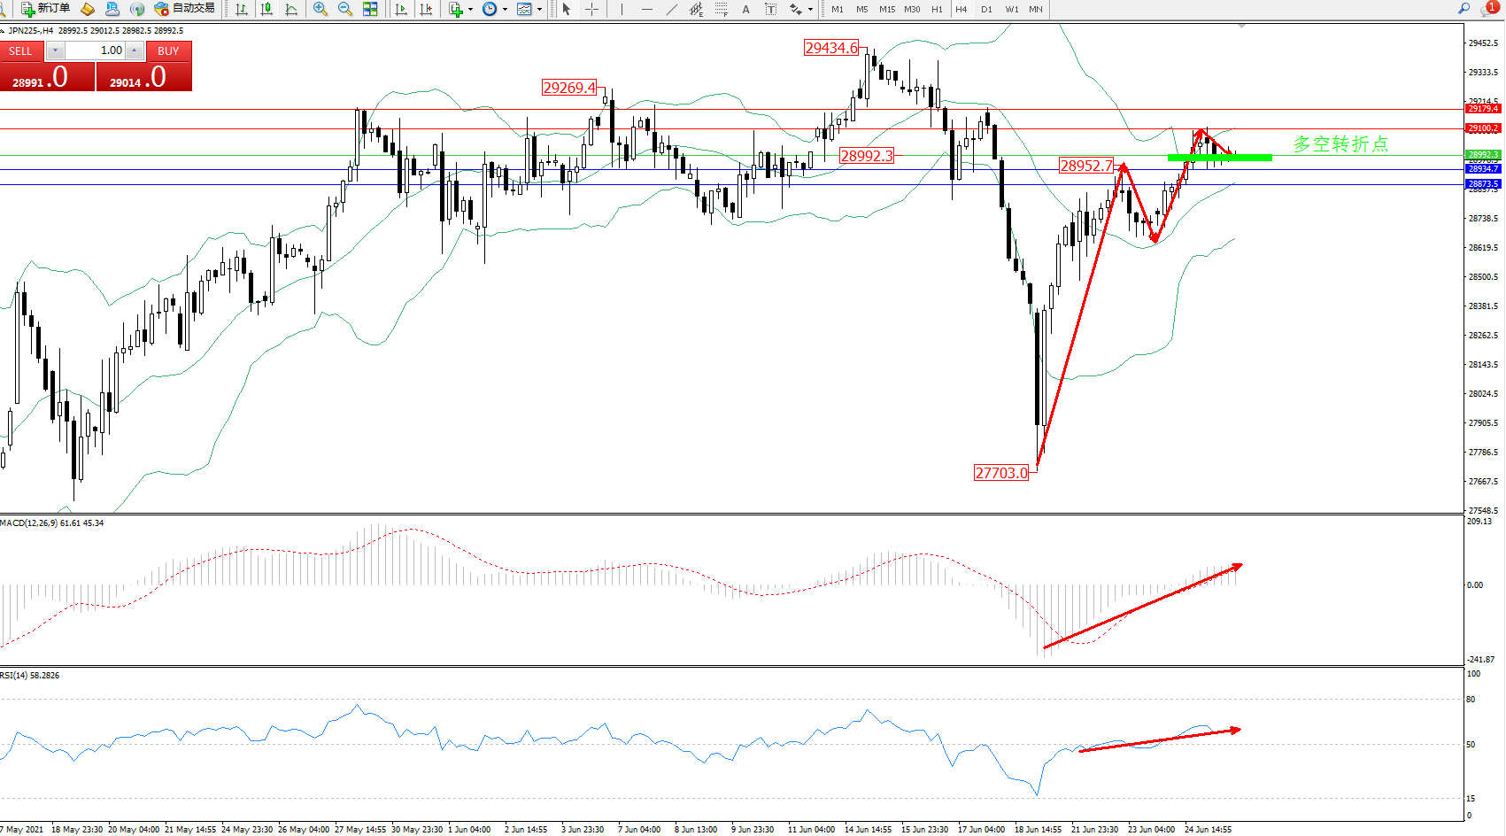Image resolution: width=1506 pixels, height=836 pixels.
Task: Click the 1.00 lot volume field
Action: click(96, 50)
